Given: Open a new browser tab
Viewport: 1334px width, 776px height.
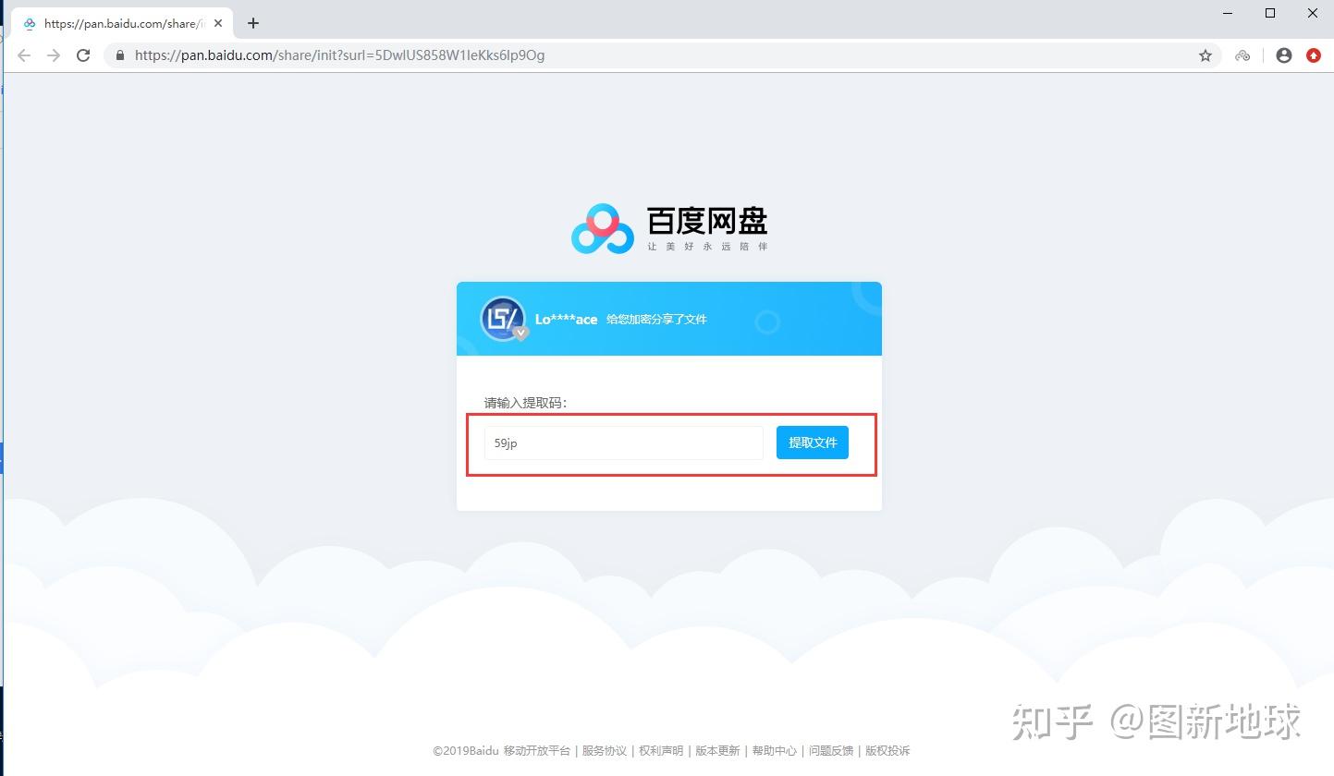Looking at the screenshot, I should click(252, 23).
